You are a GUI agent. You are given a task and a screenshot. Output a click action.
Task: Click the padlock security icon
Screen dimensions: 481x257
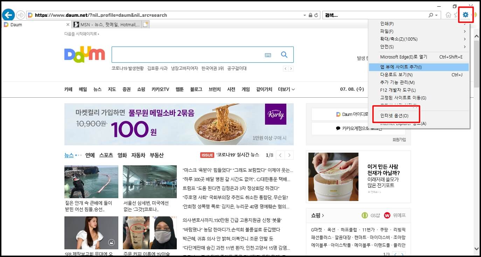(x=310, y=15)
